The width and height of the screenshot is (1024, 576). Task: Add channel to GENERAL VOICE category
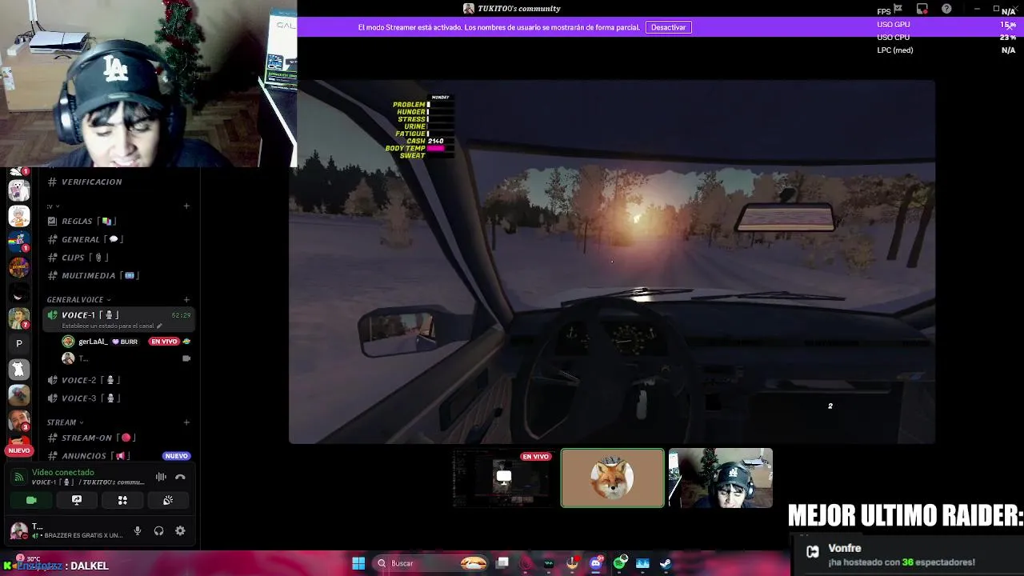[x=186, y=299]
